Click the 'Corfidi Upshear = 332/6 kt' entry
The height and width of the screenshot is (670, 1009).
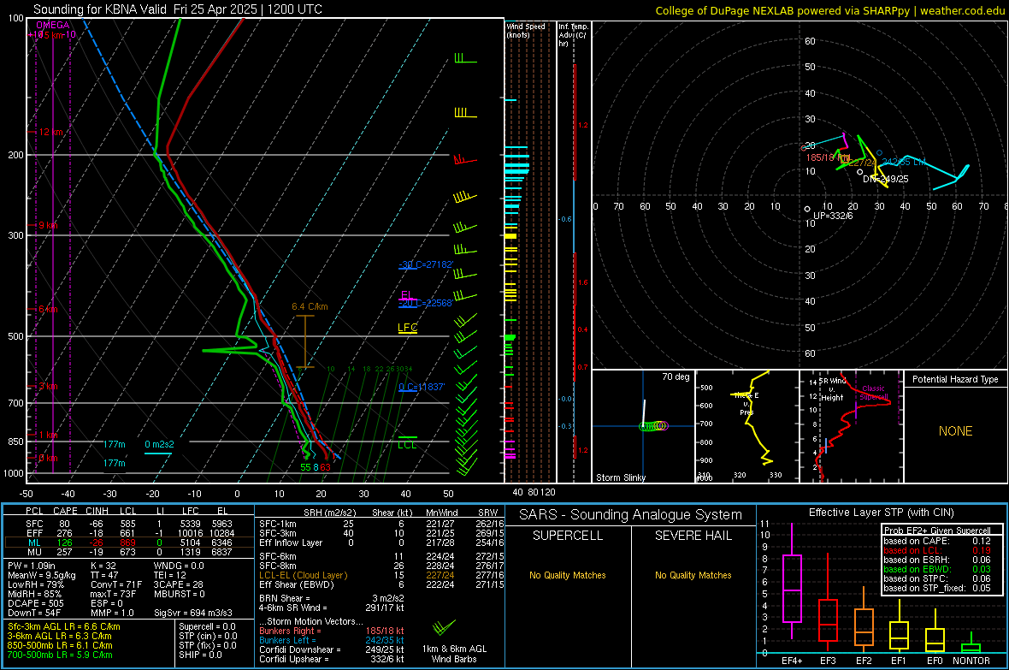332,659
